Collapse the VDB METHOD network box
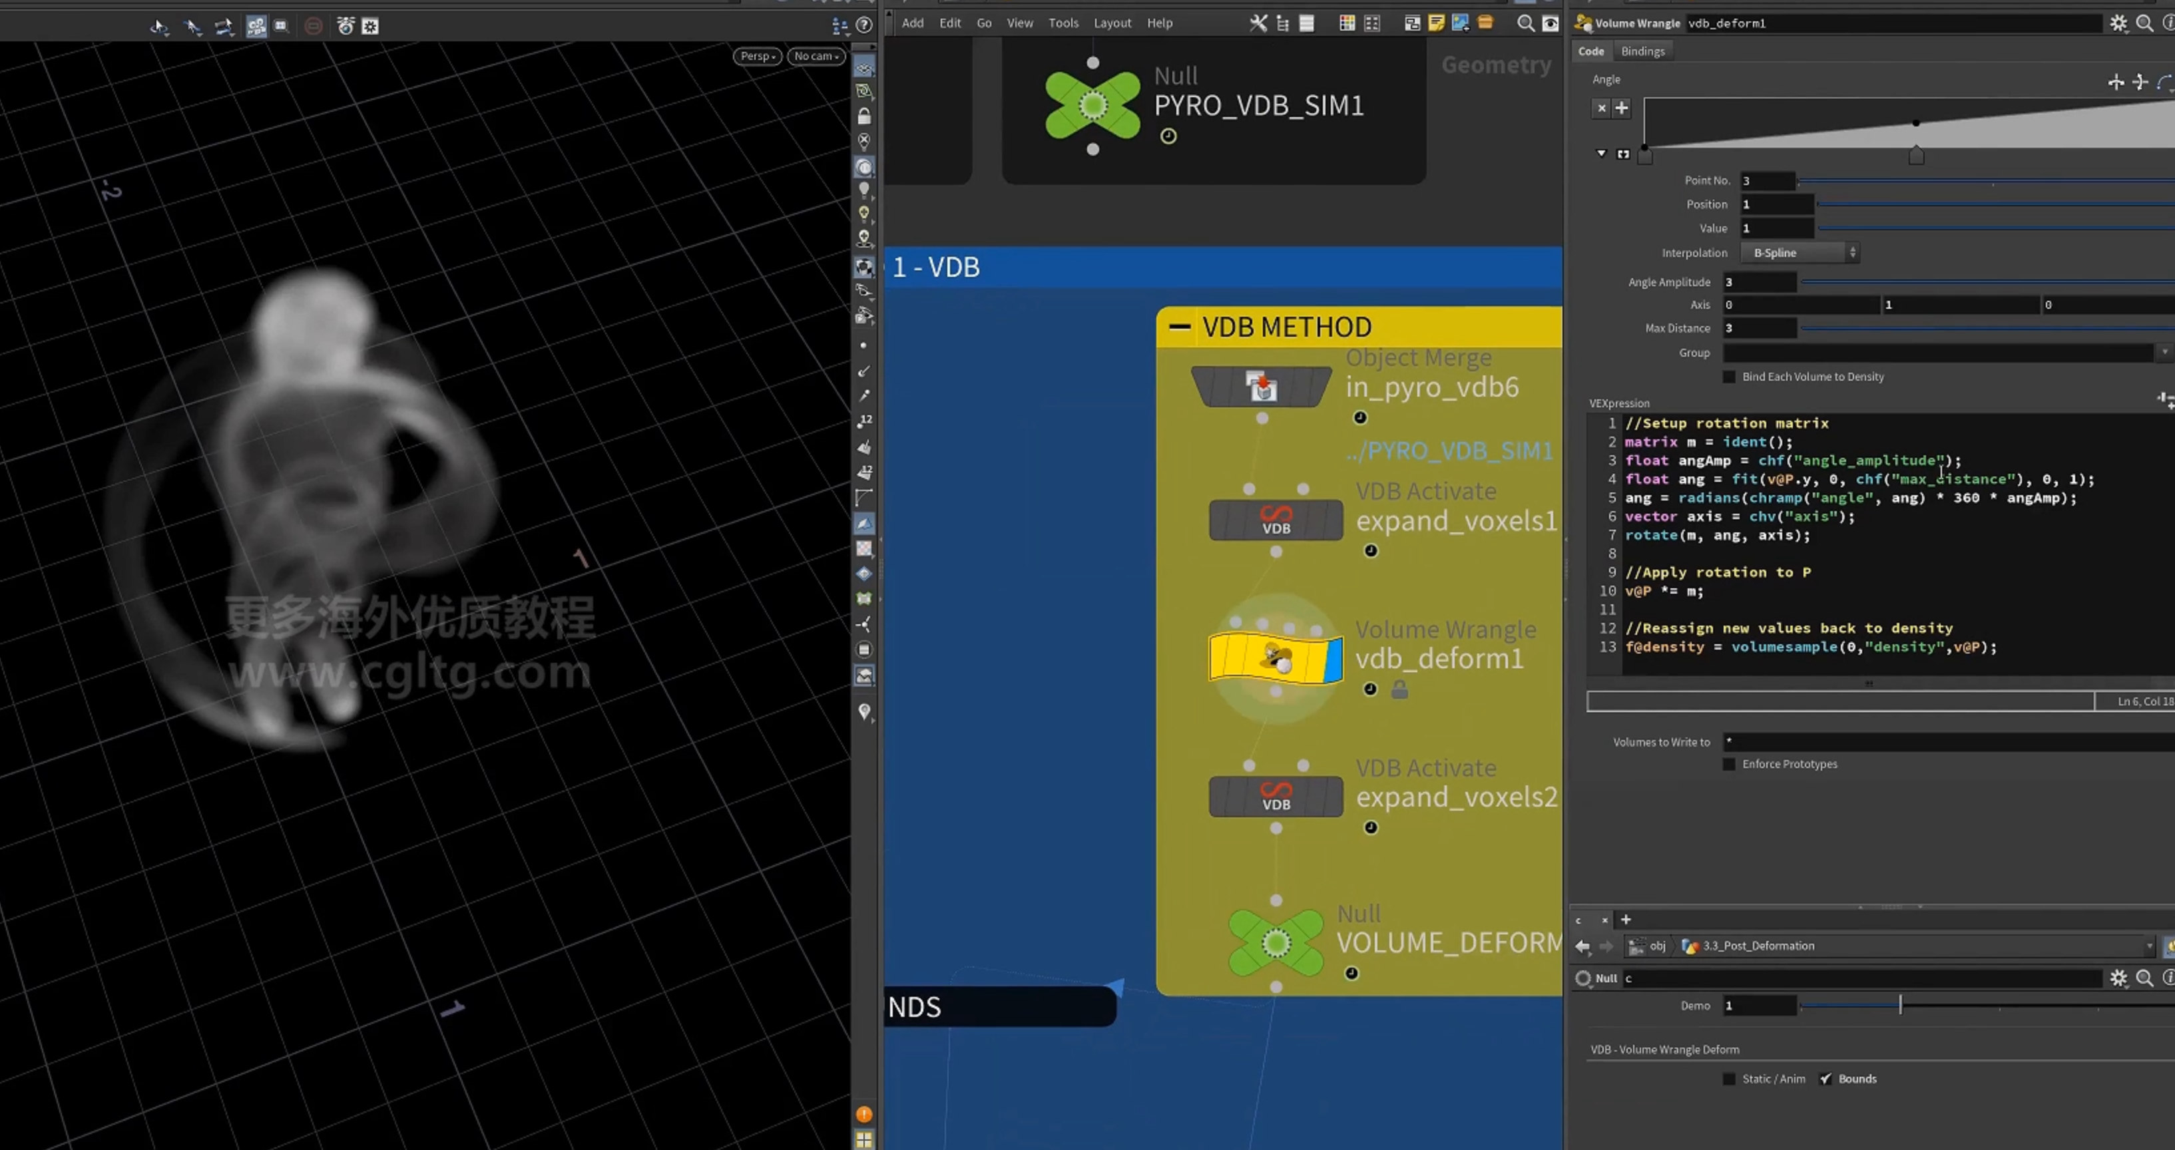Viewport: 2175px width, 1150px height. 1180,327
